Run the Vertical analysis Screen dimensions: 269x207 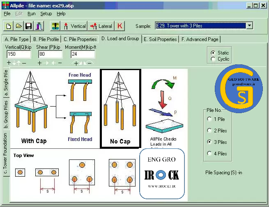[74, 26]
